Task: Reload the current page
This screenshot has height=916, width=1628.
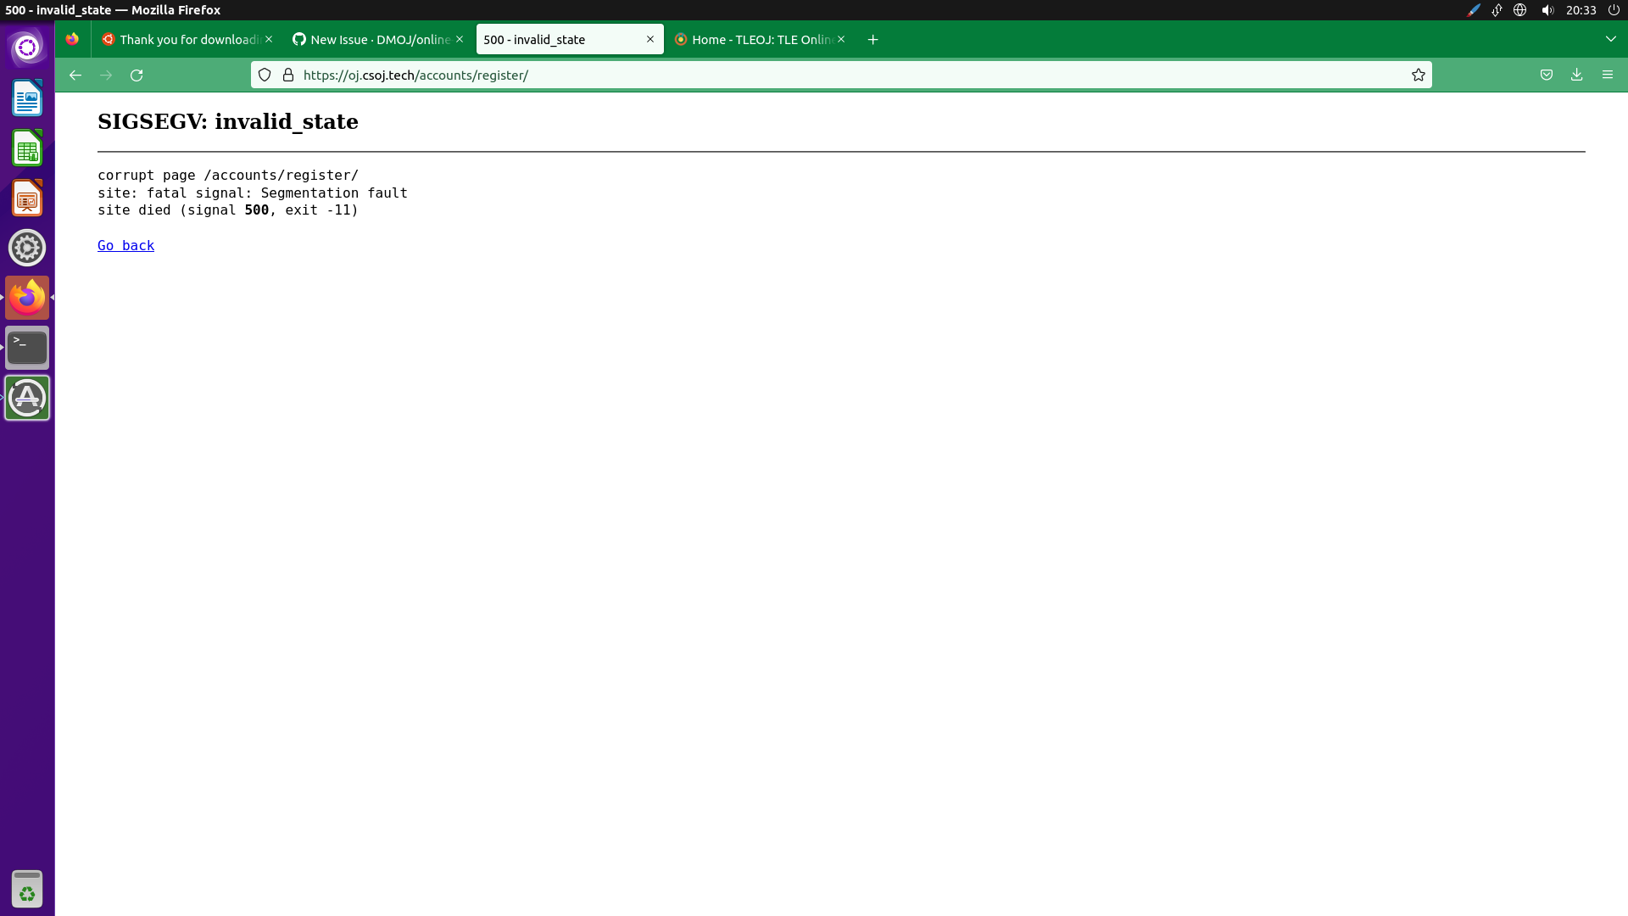Action: pyautogui.click(x=136, y=75)
